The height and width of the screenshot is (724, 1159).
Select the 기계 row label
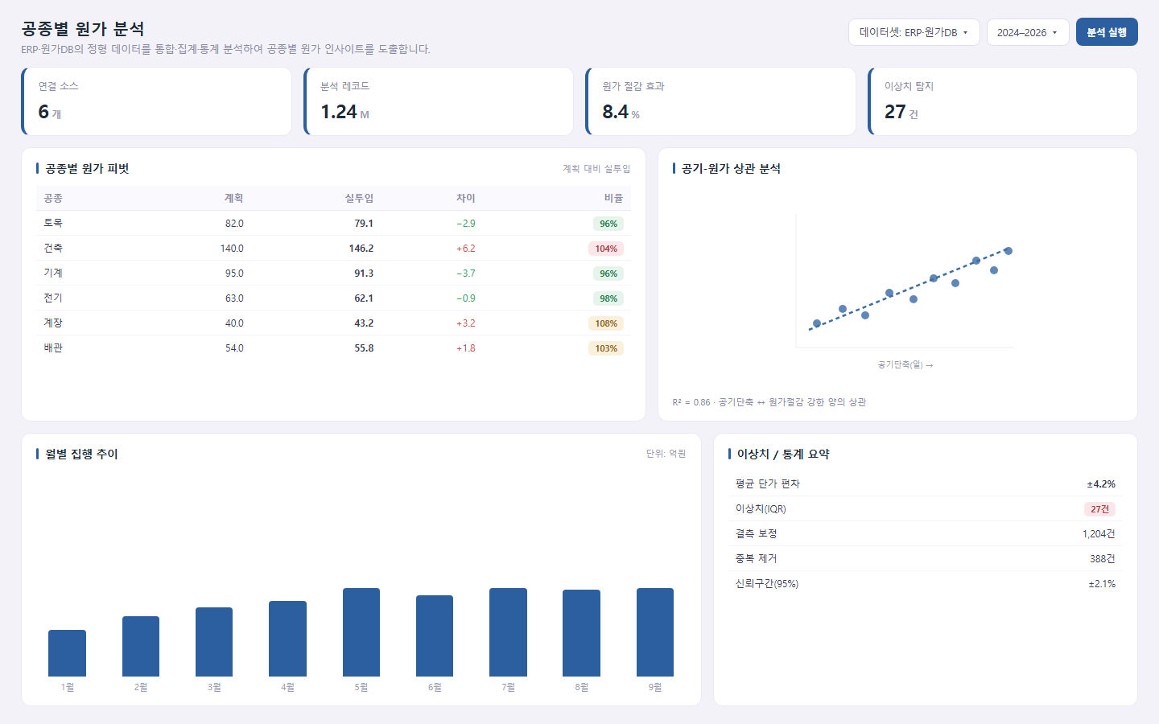click(53, 273)
